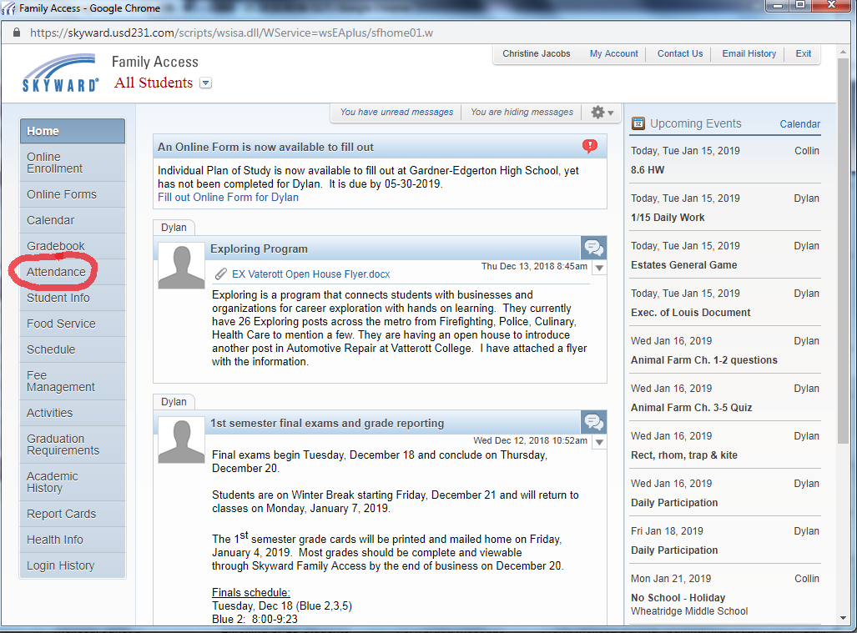Image resolution: width=857 pixels, height=633 pixels.
Task: Click 'Animal Farm Ch. 3-5 Quiz' event
Action: pos(692,408)
